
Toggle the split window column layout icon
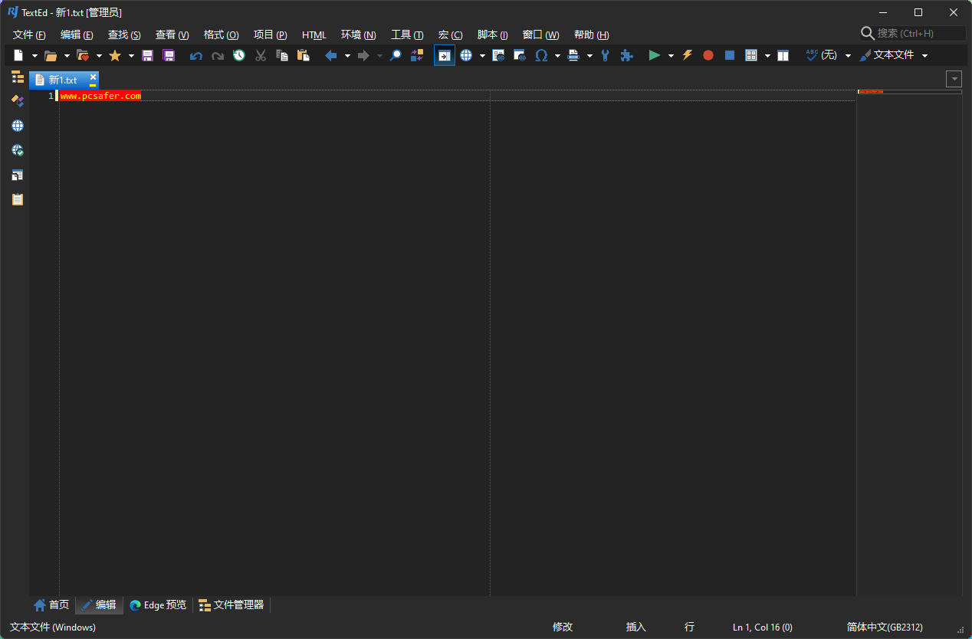pyautogui.click(x=783, y=55)
